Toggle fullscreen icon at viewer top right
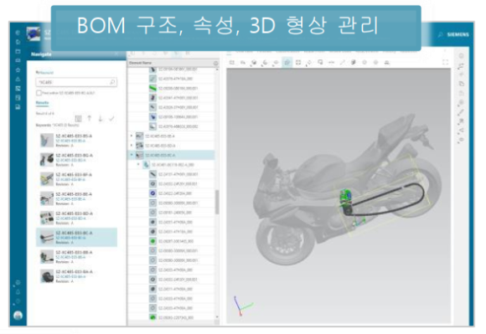486x334 pixels. 446,63
